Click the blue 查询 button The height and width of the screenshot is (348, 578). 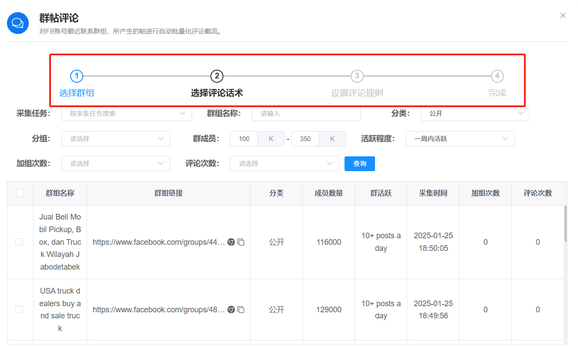tap(360, 164)
